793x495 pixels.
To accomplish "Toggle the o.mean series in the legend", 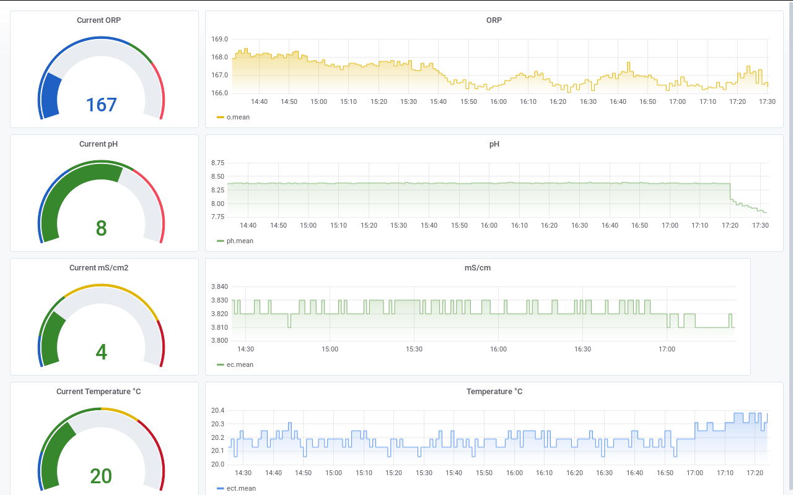I will click(x=238, y=117).
